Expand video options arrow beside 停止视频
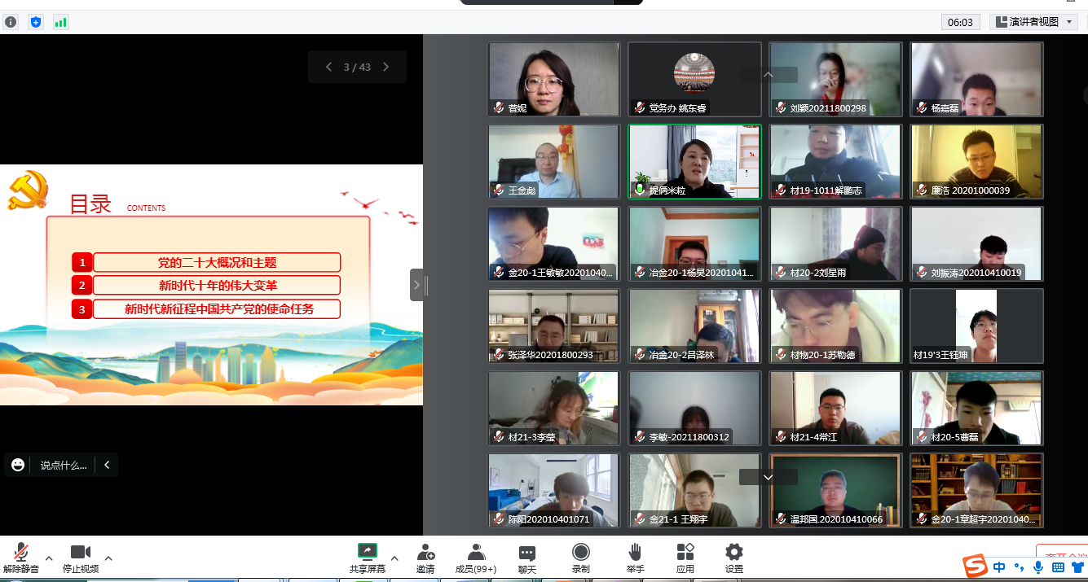Screen dimensions: 1088x582 tap(108, 558)
